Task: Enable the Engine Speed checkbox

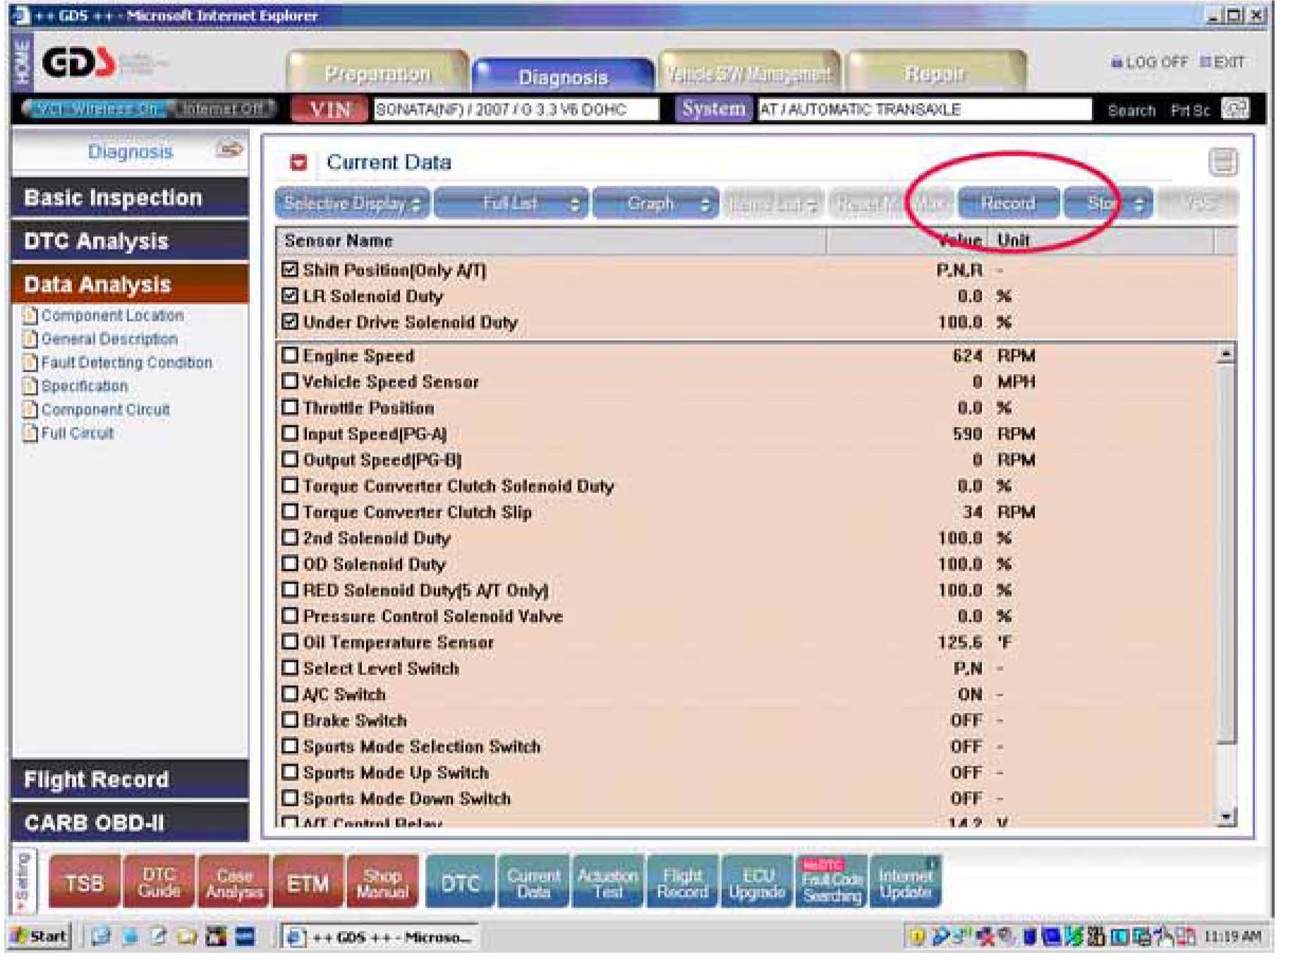Action: point(290,355)
